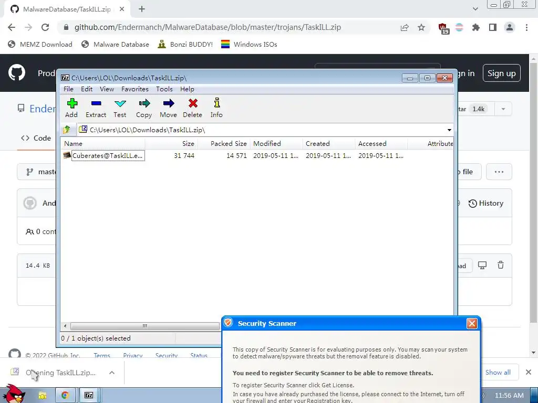Sort by Name column header
The height and width of the screenshot is (403, 538).
(x=103, y=144)
